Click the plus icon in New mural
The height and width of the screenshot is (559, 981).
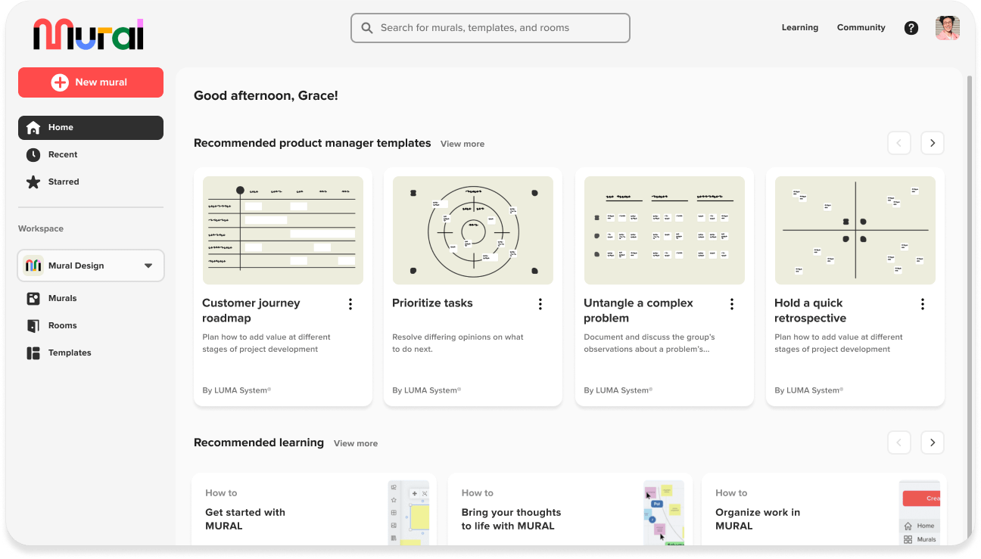coord(60,82)
